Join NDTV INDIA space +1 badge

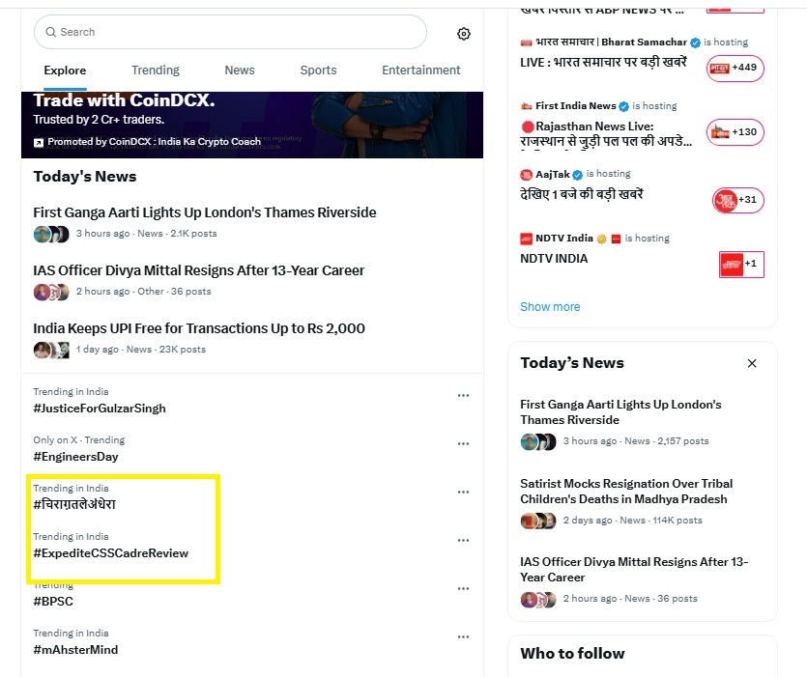[741, 265]
